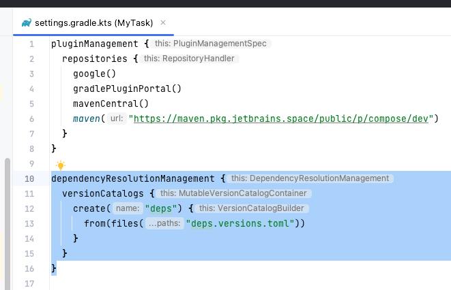Click the "url:" parameter hint
Screen dimensions: 451x290
[x=119, y=118]
